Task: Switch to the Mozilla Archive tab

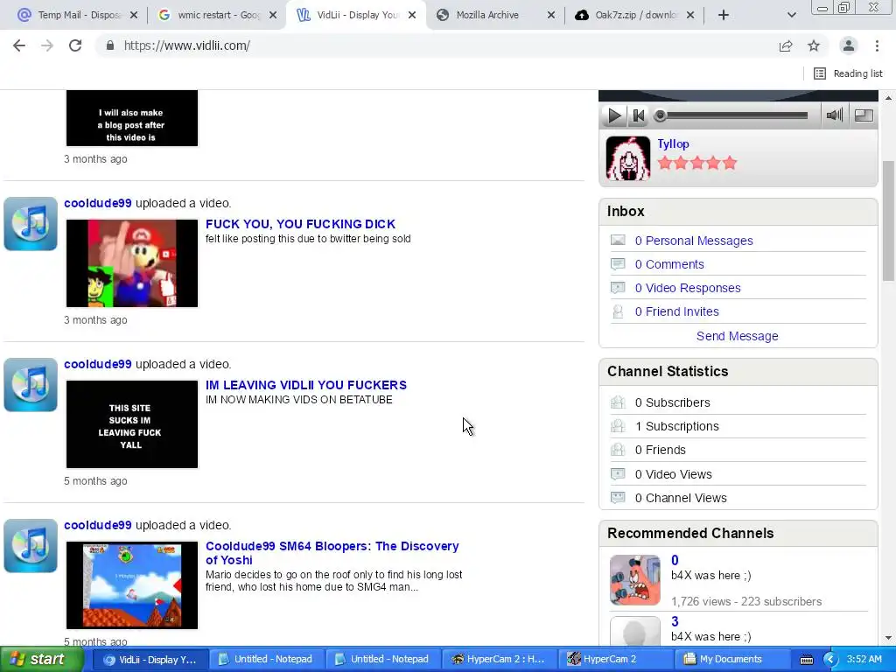Action: [x=493, y=16]
